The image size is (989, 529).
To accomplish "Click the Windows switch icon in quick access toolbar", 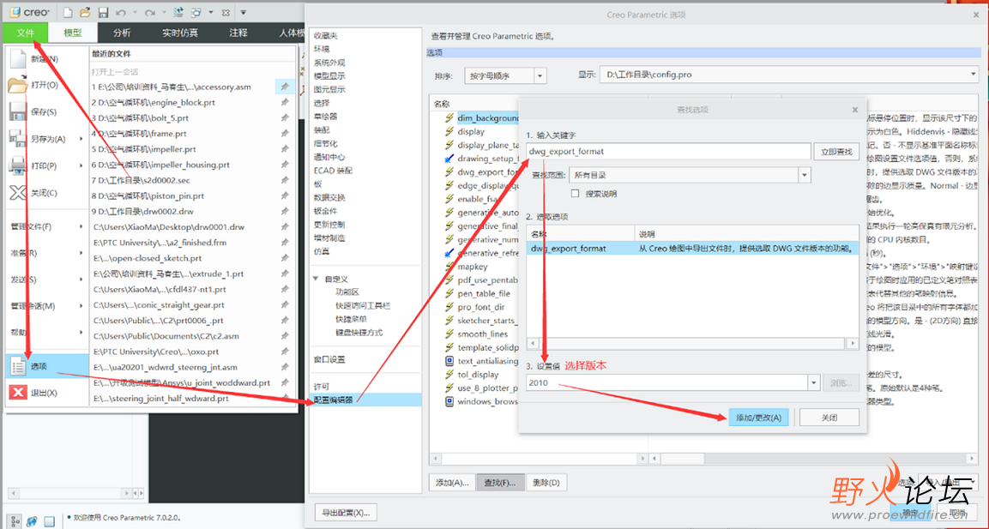I will 196,12.
